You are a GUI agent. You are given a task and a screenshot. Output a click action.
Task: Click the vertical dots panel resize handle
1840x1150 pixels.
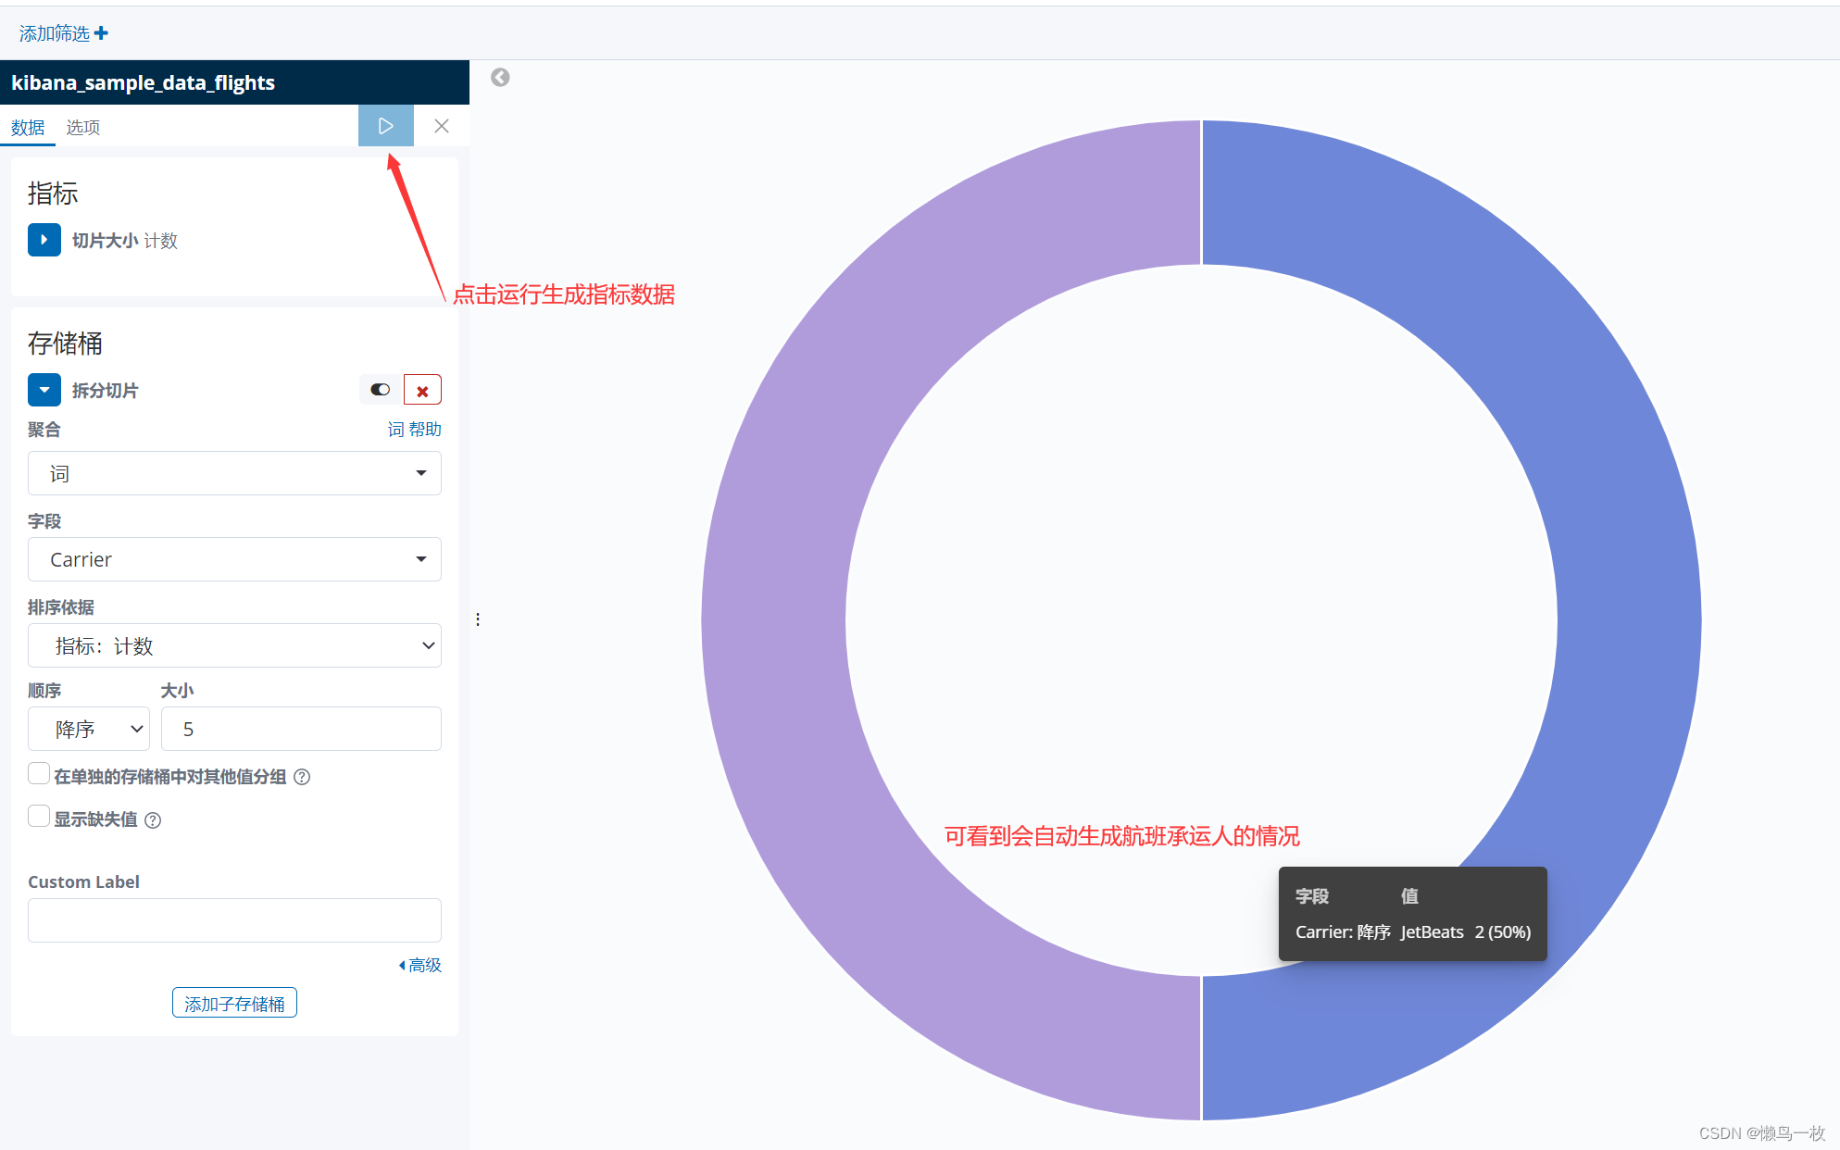point(478,619)
